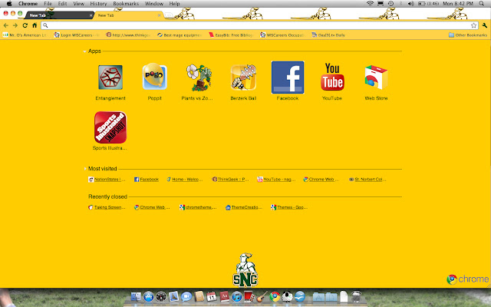Reopen ThemeCreator recently closed page
The image size is (491, 307).
pos(244,207)
